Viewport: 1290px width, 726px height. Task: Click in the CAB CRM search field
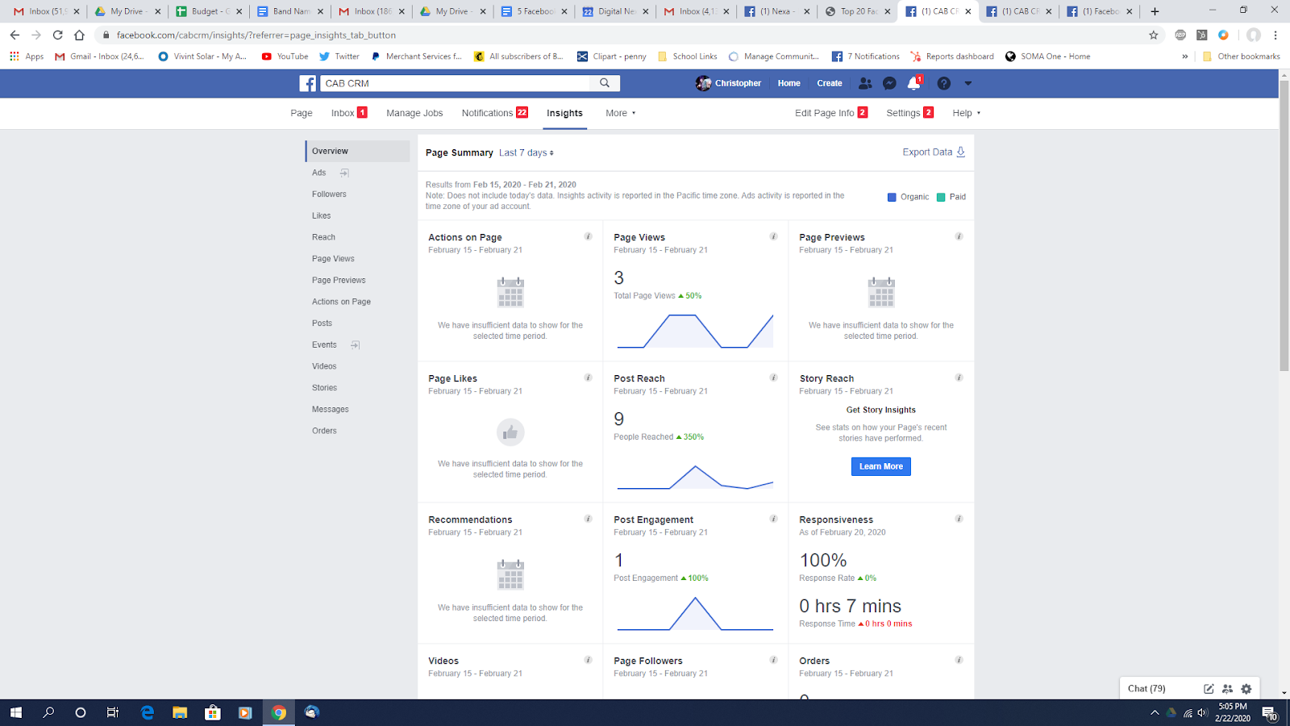pyautogui.click(x=456, y=83)
